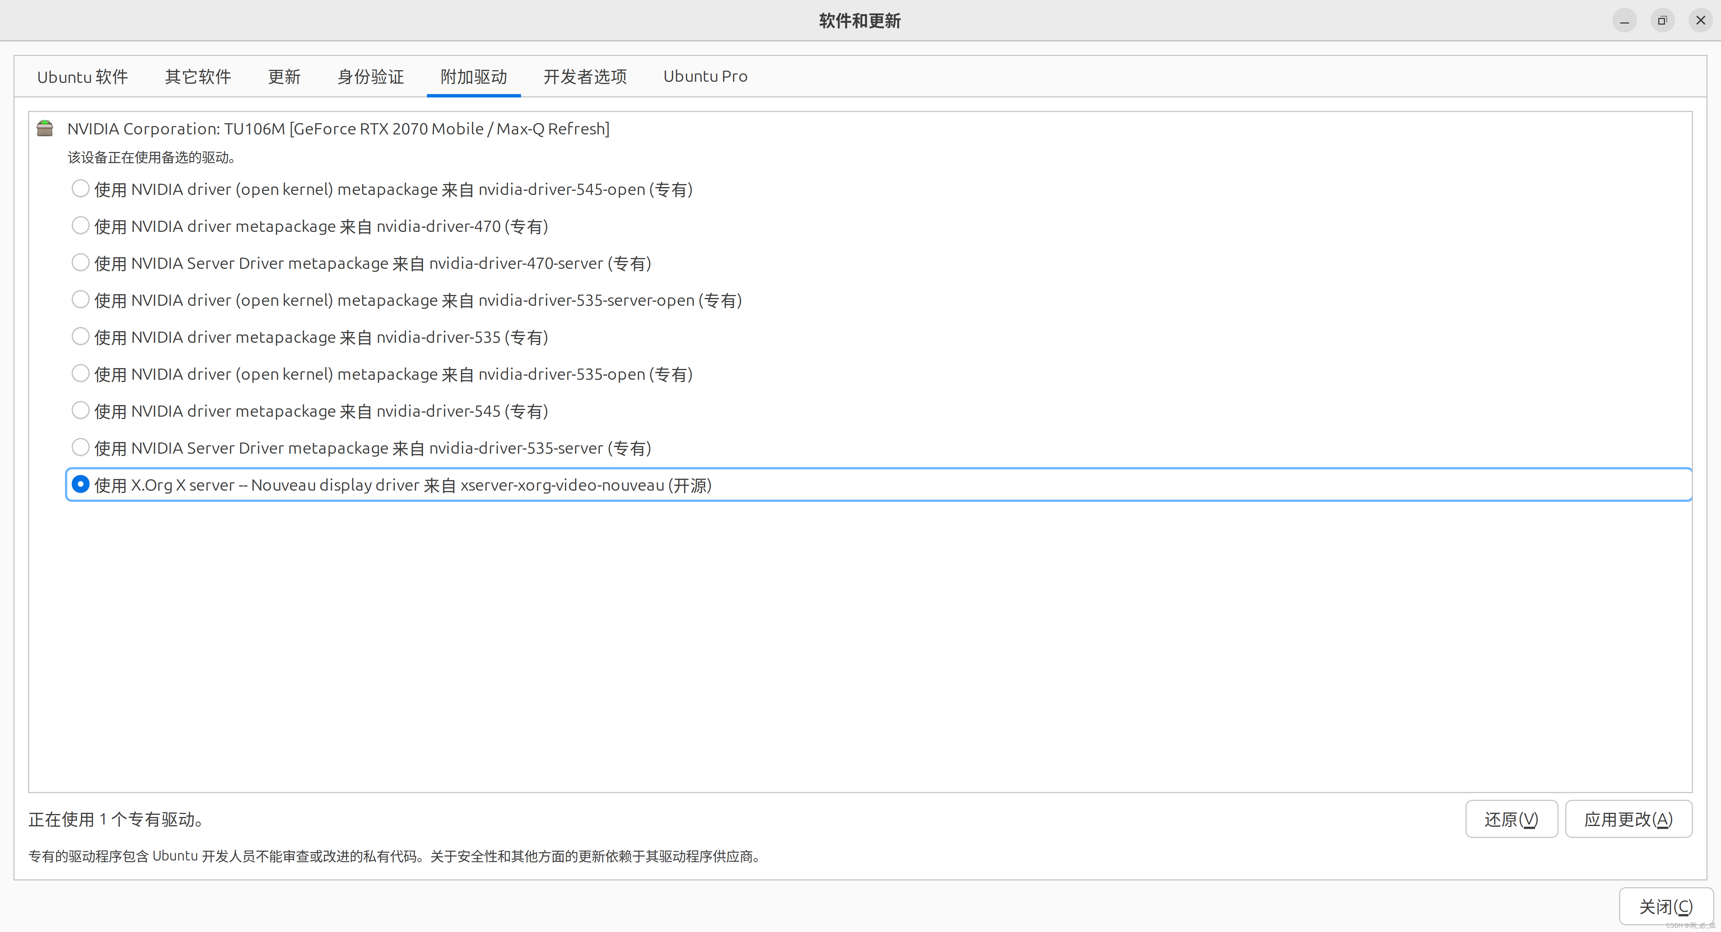Pick nvidia-driver-535-server-open driver option

click(80, 300)
